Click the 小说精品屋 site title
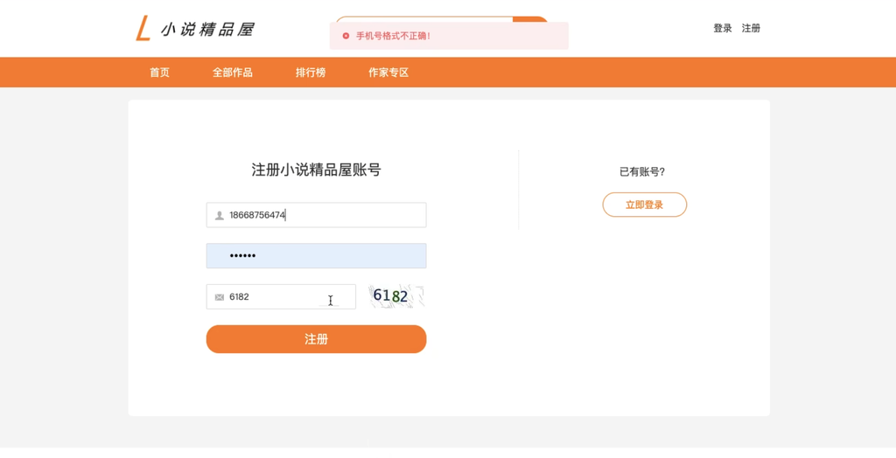This screenshot has width=896, height=458. 207,29
